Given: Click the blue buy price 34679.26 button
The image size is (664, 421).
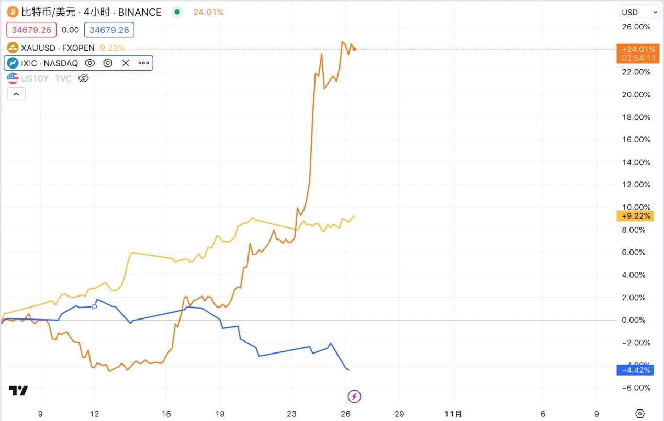Looking at the screenshot, I should point(109,30).
